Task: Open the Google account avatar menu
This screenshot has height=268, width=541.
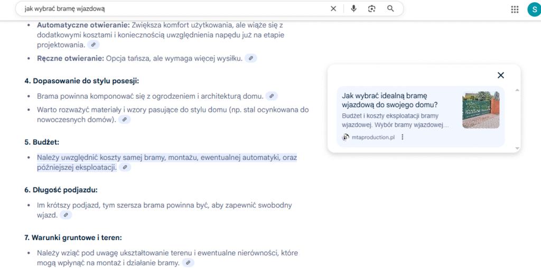Action: coord(533,9)
